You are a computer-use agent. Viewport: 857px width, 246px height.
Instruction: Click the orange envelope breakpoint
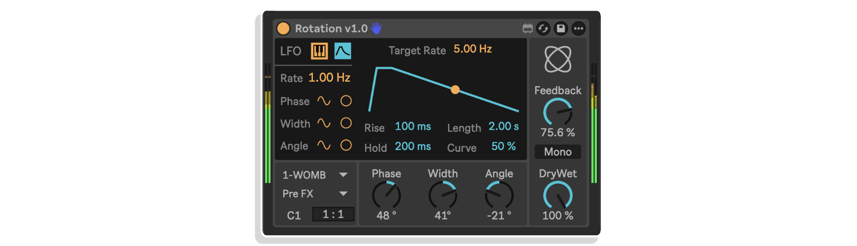455,90
